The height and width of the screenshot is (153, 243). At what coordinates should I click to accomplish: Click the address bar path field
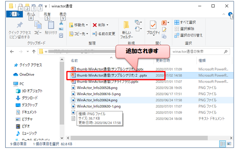coord(77,52)
